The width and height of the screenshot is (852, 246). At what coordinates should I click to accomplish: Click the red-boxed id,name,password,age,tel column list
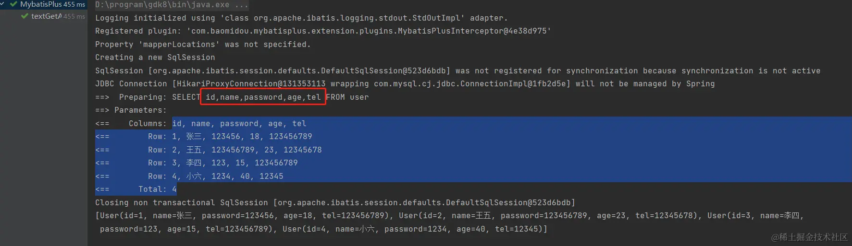click(x=263, y=97)
